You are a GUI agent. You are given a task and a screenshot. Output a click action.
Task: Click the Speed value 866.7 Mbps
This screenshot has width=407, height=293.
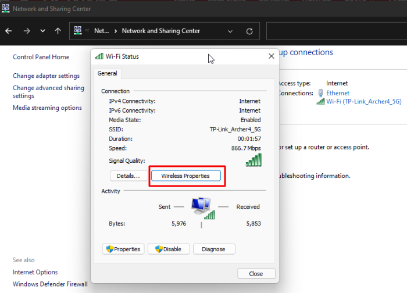[x=246, y=148]
